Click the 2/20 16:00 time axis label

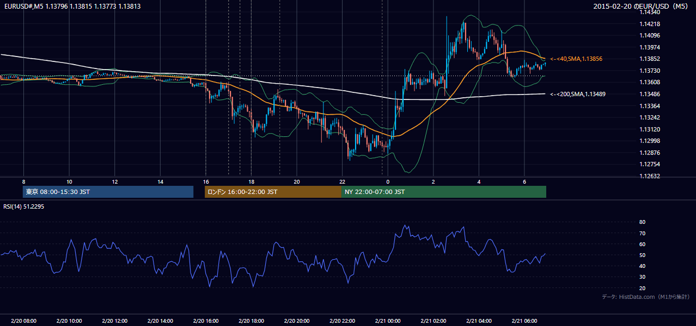[205, 321]
